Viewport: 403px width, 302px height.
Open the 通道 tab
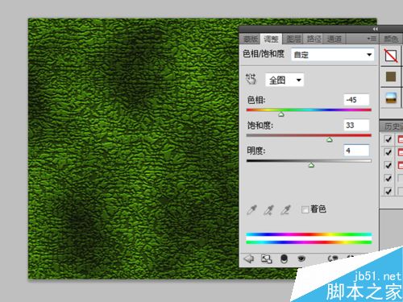pos(334,39)
